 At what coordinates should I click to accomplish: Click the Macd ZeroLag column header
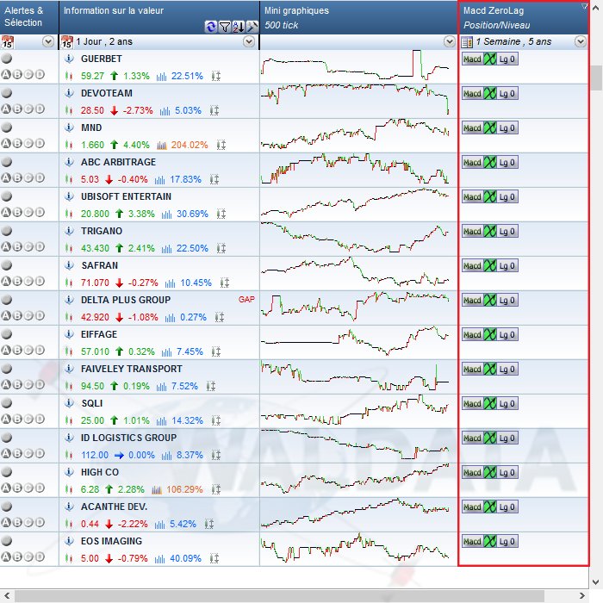pyautogui.click(x=524, y=17)
